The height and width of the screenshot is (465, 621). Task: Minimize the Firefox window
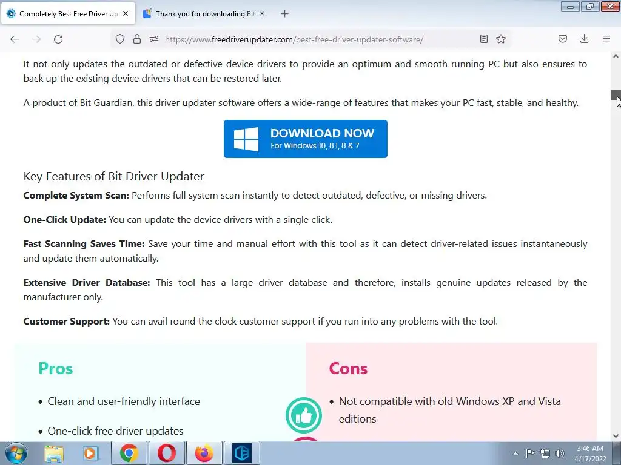(x=570, y=6)
